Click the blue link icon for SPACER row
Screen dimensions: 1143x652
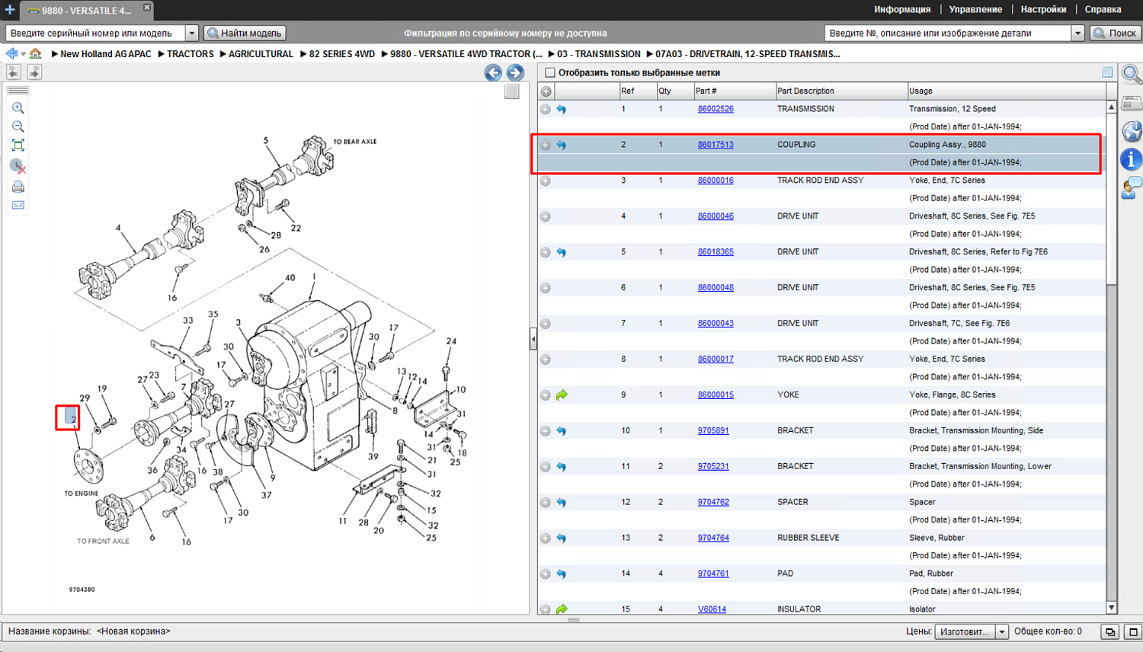[562, 502]
